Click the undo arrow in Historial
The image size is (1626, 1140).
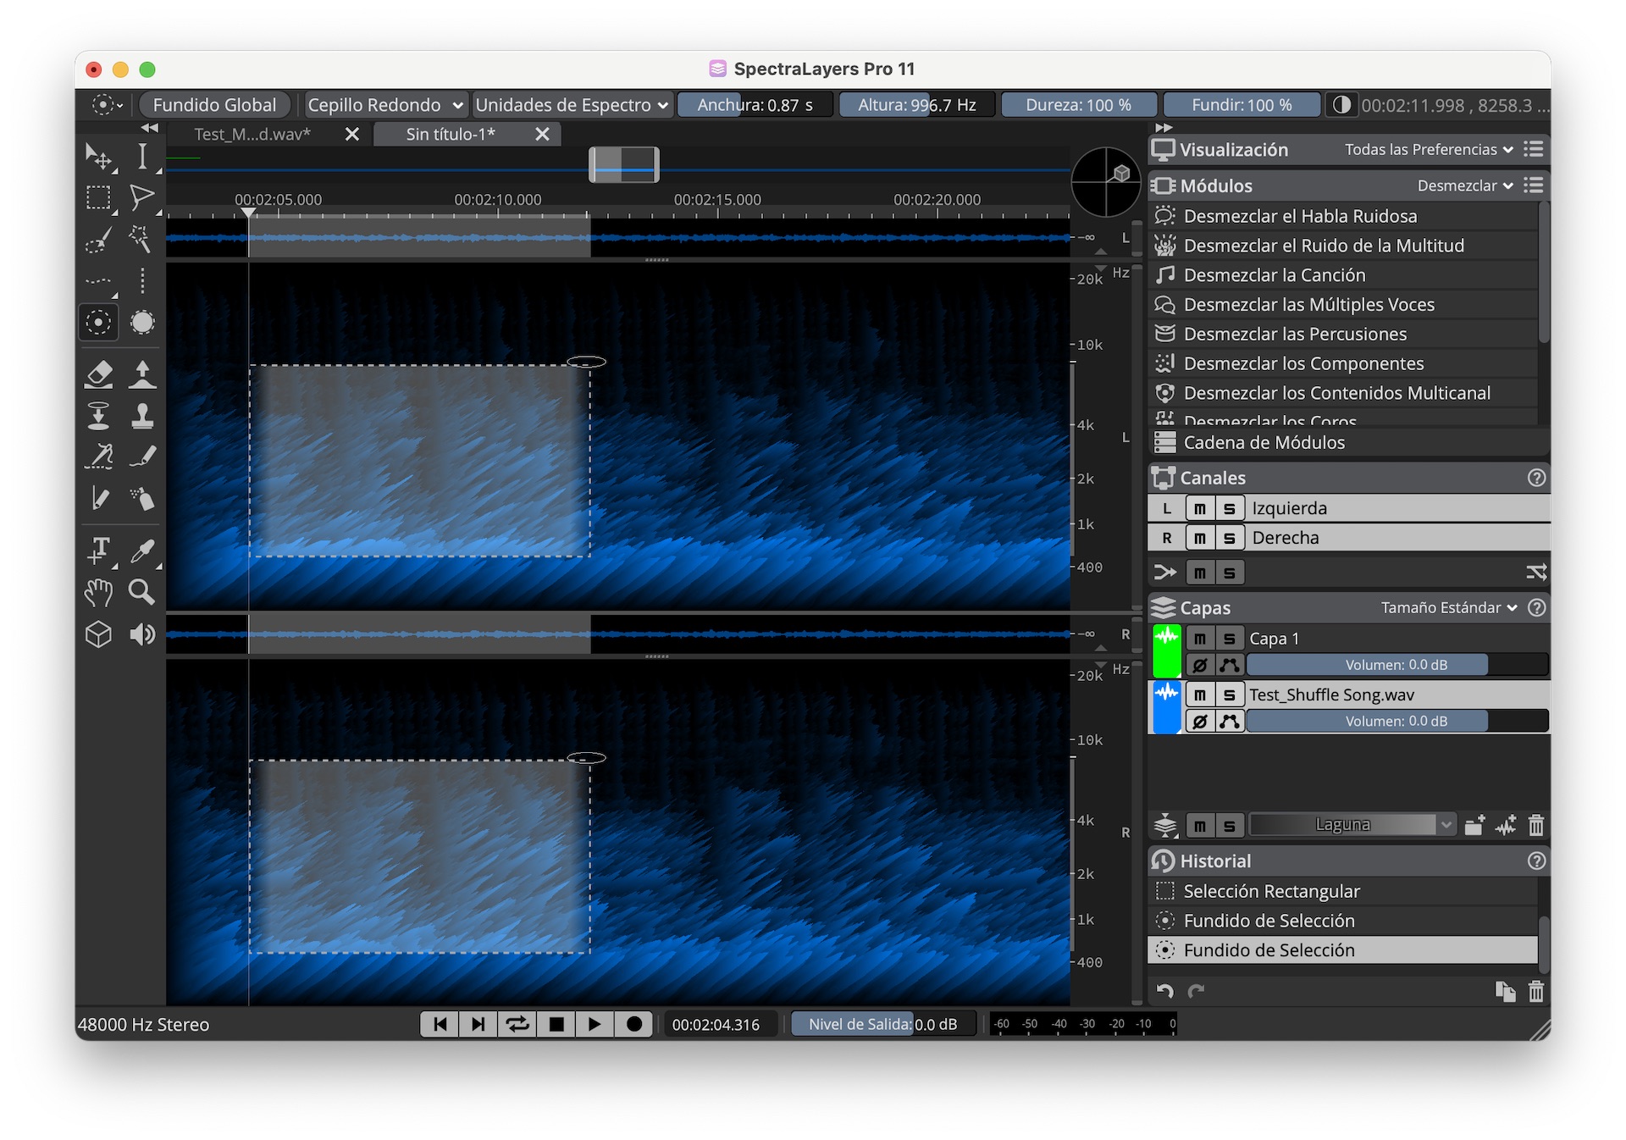1165,991
